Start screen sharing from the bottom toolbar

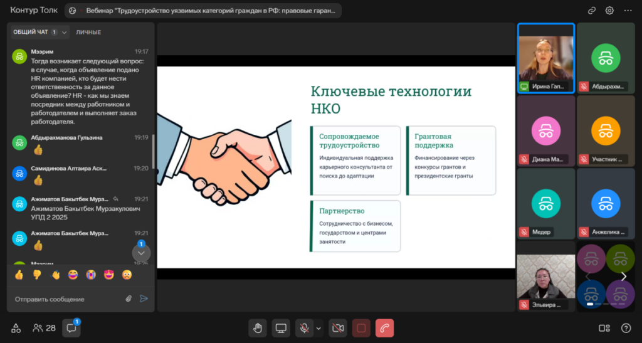pyautogui.click(x=281, y=328)
